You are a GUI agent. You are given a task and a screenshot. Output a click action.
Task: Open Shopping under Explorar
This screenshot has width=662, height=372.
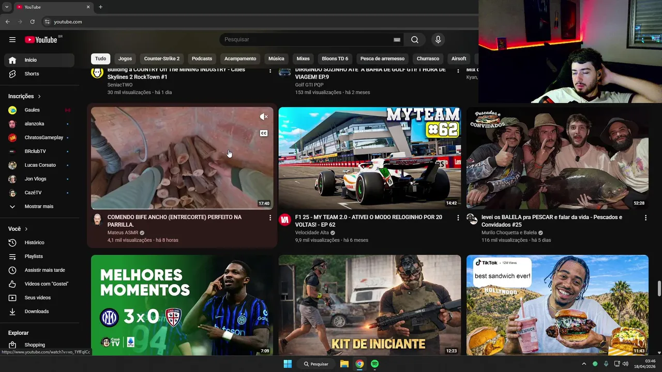click(39, 345)
